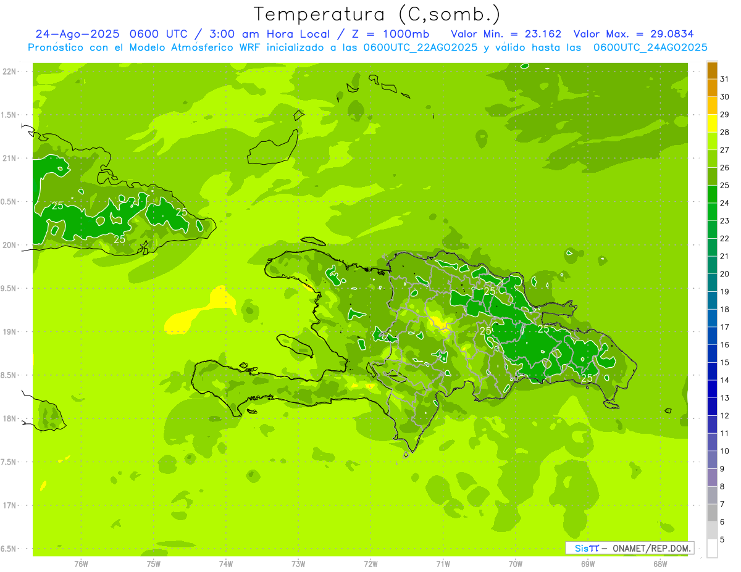The height and width of the screenshot is (572, 741).
Task: Click the "76W" longitude label
Action: (81, 563)
